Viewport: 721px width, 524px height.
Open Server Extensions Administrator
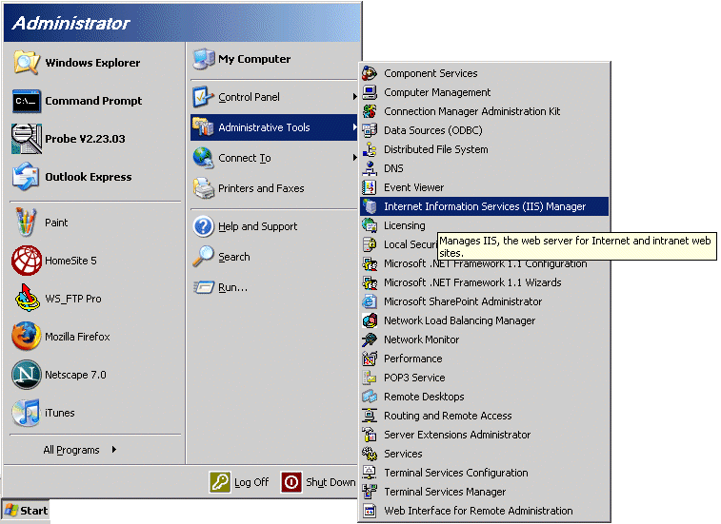tap(484, 435)
